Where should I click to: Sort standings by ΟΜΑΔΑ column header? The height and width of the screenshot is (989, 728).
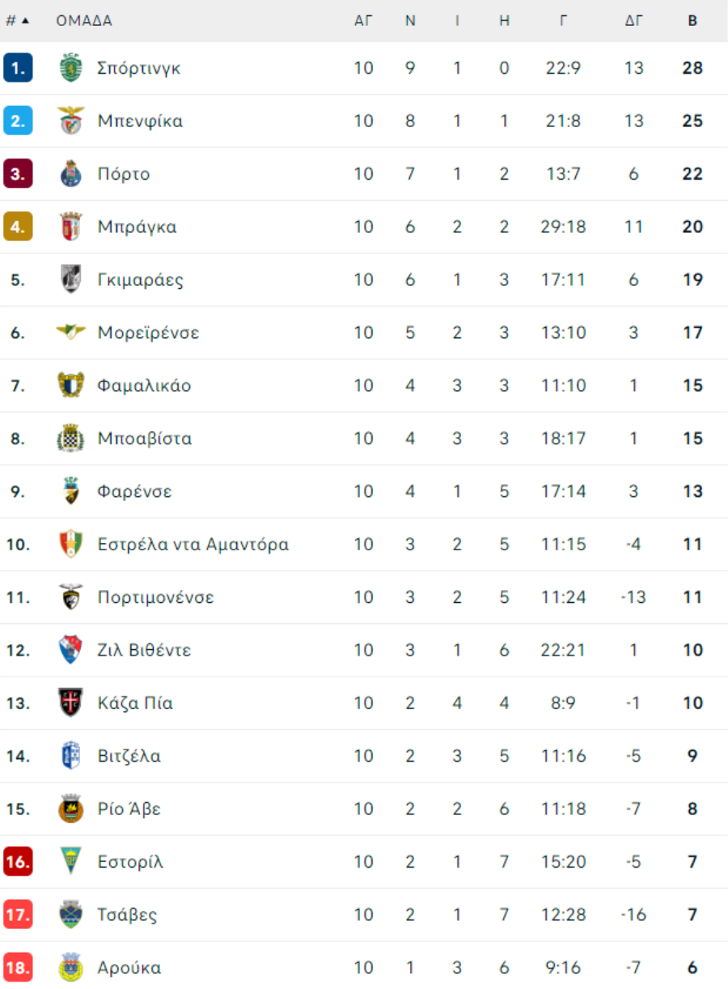click(x=84, y=21)
